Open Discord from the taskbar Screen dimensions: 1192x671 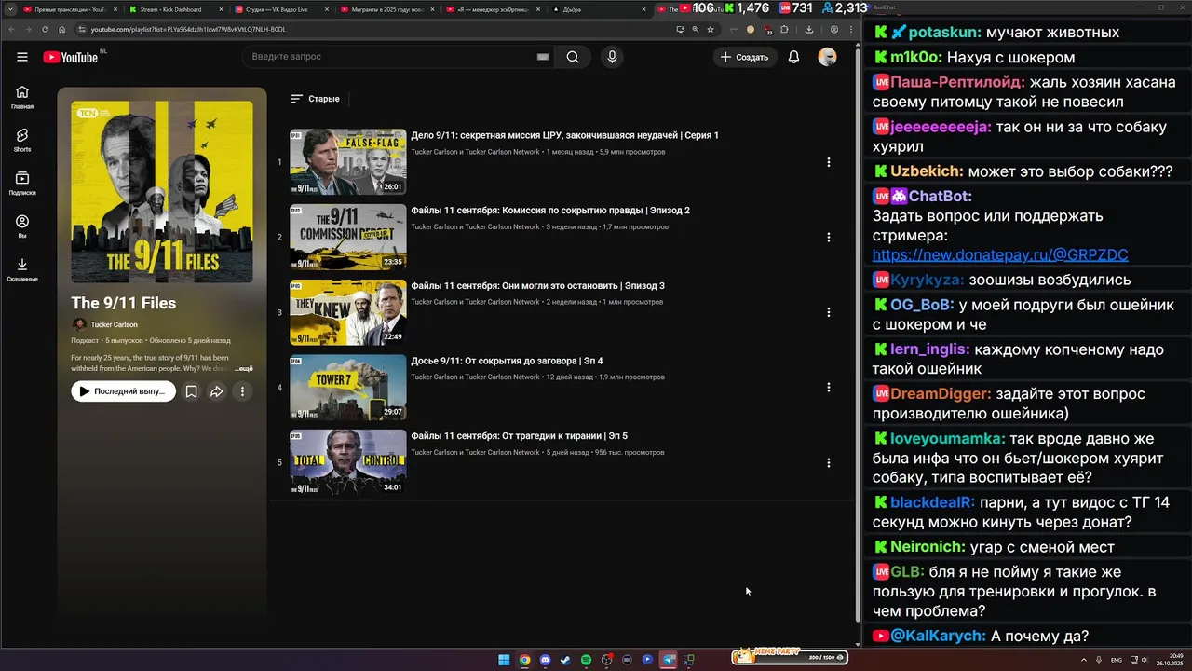[545, 660]
